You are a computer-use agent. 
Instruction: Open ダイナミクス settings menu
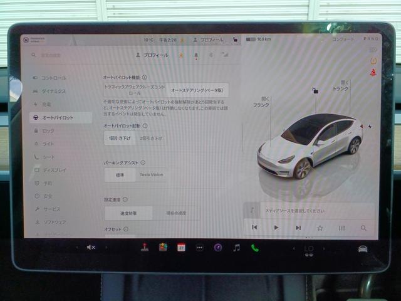click(x=61, y=91)
